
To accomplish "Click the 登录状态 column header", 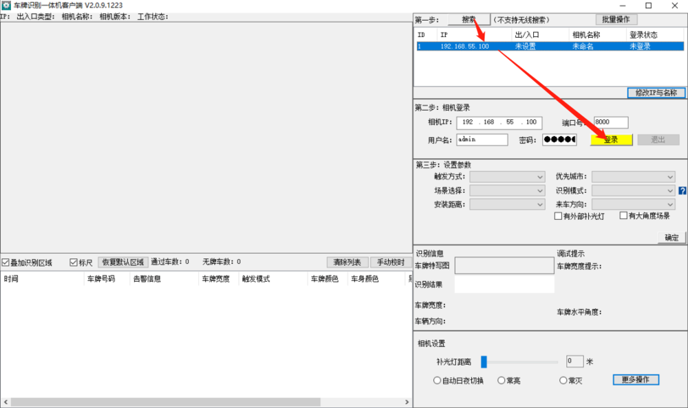I will 655,34.
